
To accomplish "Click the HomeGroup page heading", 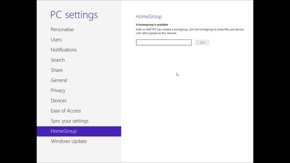I will (x=149, y=16).
